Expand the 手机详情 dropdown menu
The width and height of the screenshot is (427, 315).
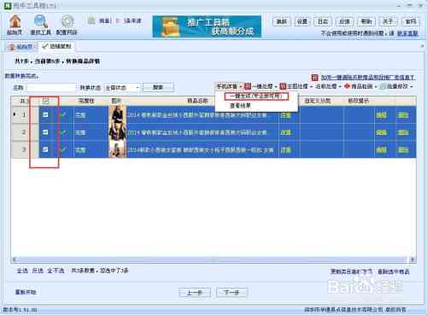(x=229, y=86)
